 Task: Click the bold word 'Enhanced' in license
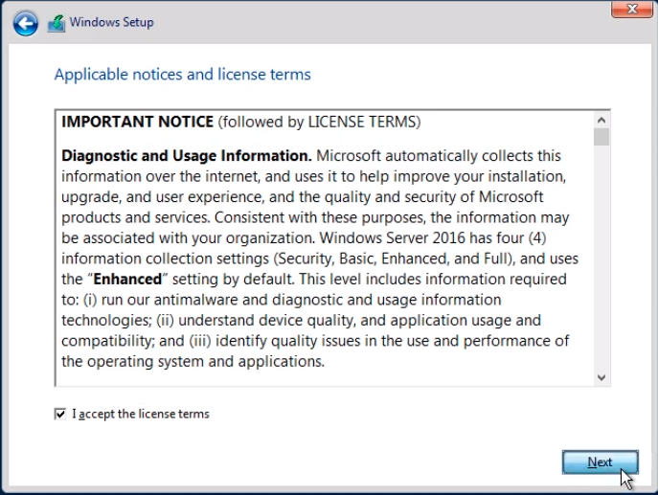127,280
